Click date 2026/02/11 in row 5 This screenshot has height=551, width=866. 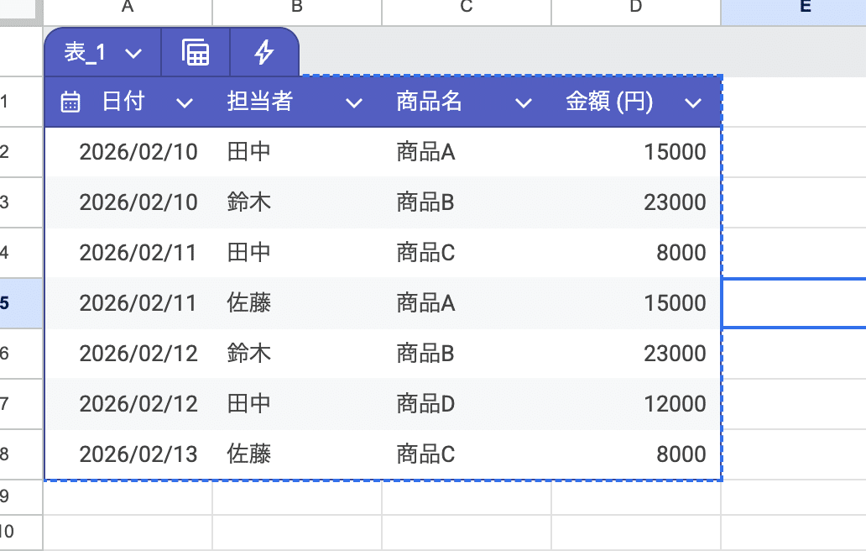point(138,303)
